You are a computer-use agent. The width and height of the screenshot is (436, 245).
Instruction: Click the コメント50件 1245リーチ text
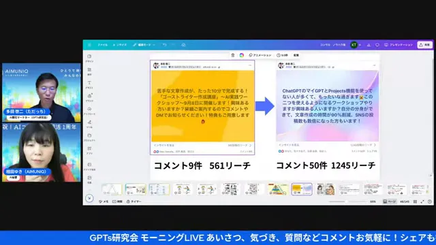tap(326, 165)
